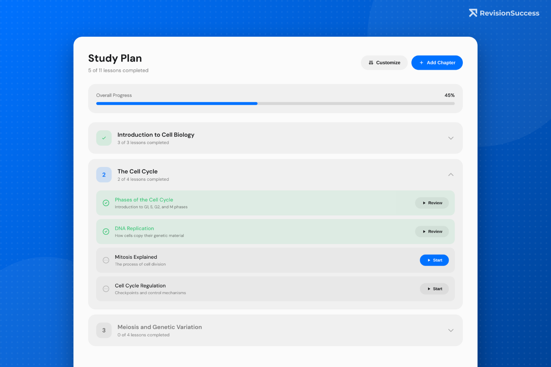Collapse The Cell Cycle chapter chevron
551x367 pixels.
pyautogui.click(x=451, y=175)
